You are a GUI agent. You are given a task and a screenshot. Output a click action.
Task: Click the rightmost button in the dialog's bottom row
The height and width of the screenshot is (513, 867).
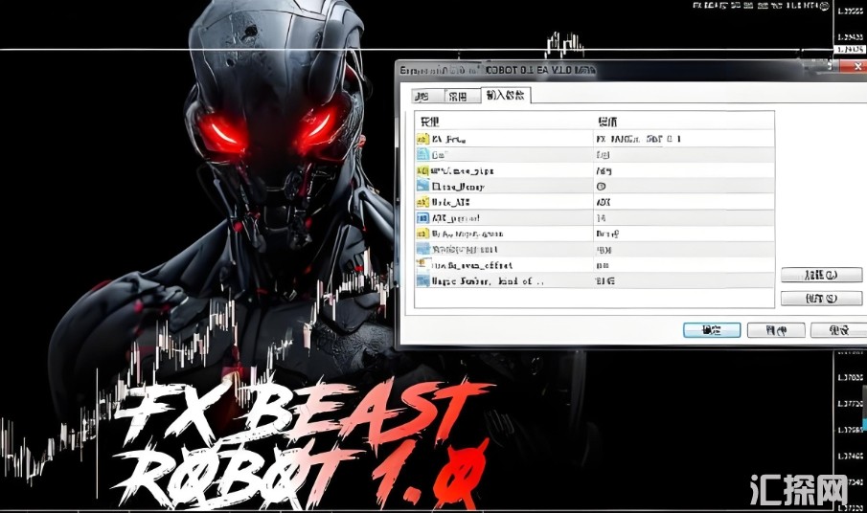[836, 330]
